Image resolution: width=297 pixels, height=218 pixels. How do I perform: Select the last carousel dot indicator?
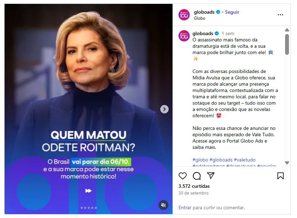[x=96, y=208]
